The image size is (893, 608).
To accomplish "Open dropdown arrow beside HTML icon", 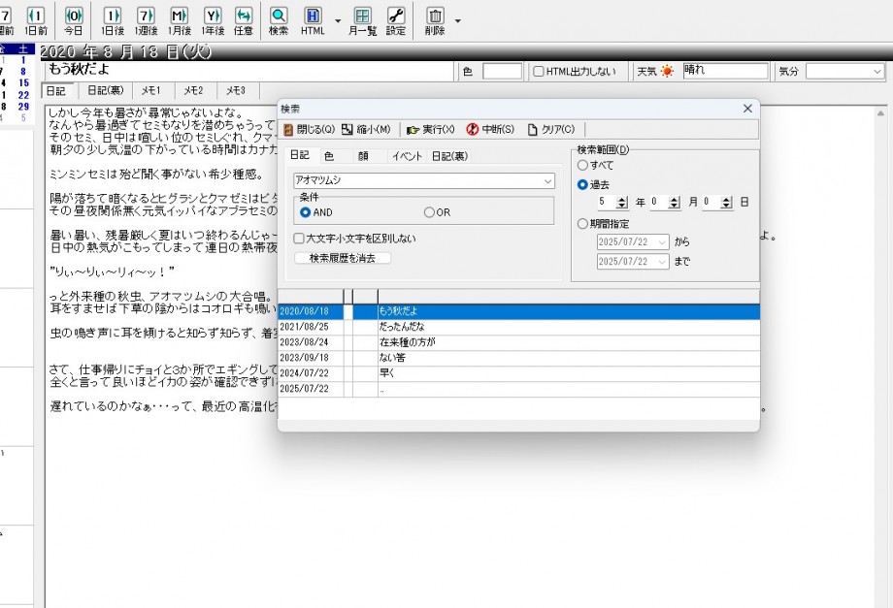I will 338,21.
